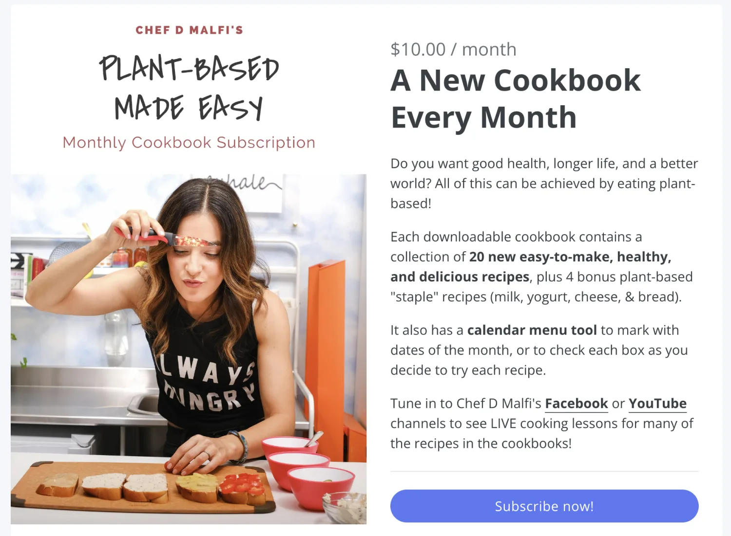Click the 20 new easy-to-make recipes bold text
The height and width of the screenshot is (536, 731).
pos(531,266)
